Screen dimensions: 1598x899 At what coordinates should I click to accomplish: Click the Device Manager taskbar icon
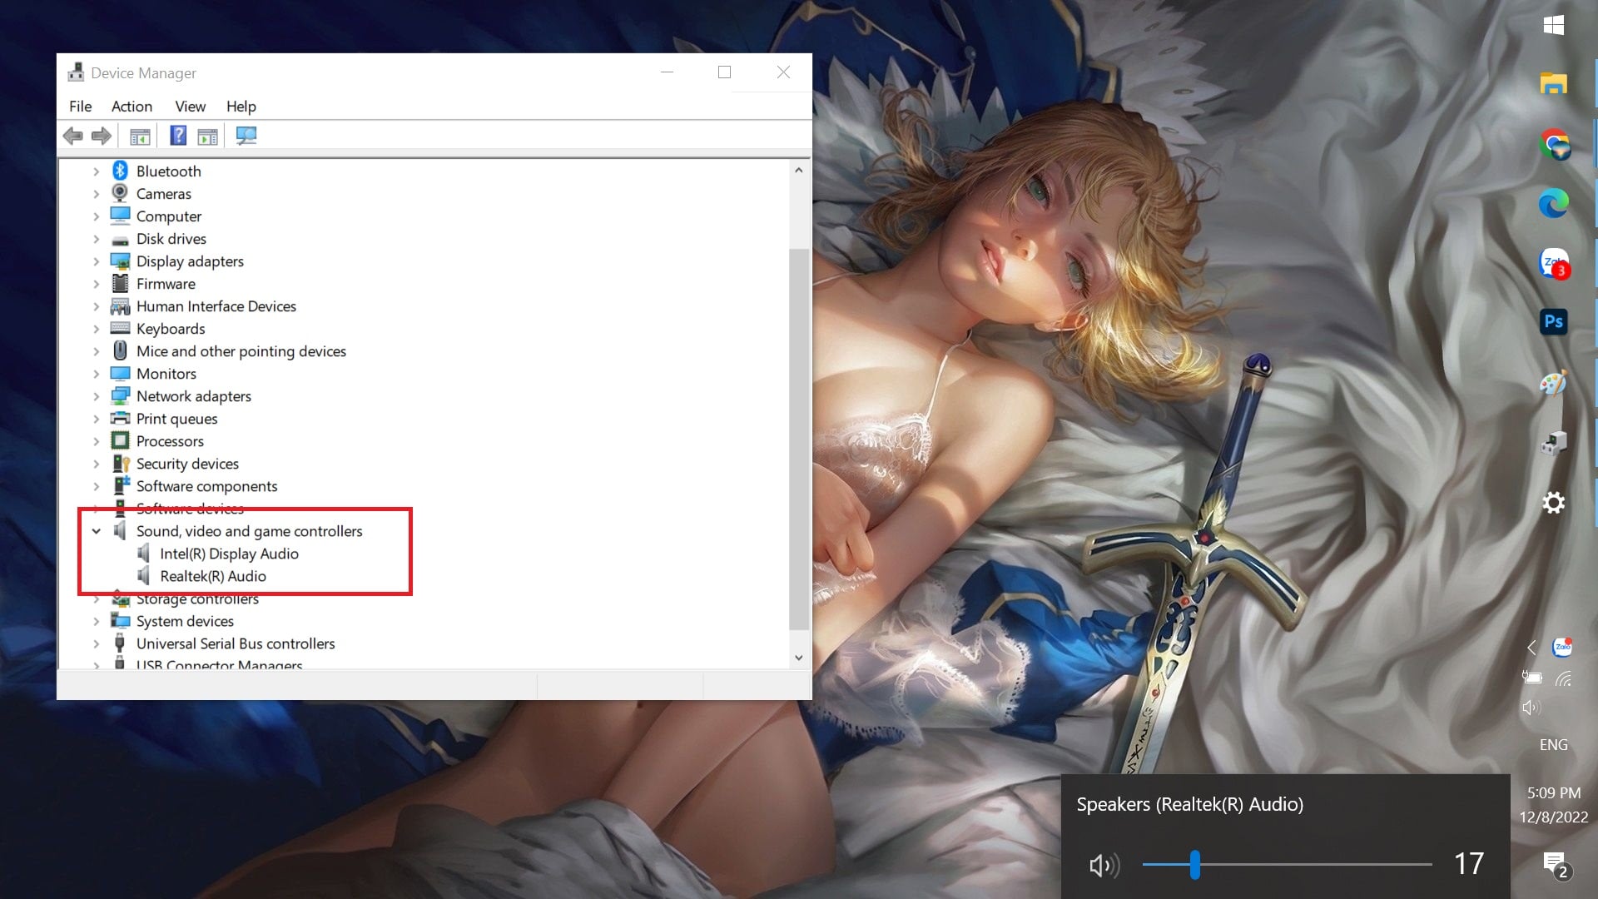1553,443
